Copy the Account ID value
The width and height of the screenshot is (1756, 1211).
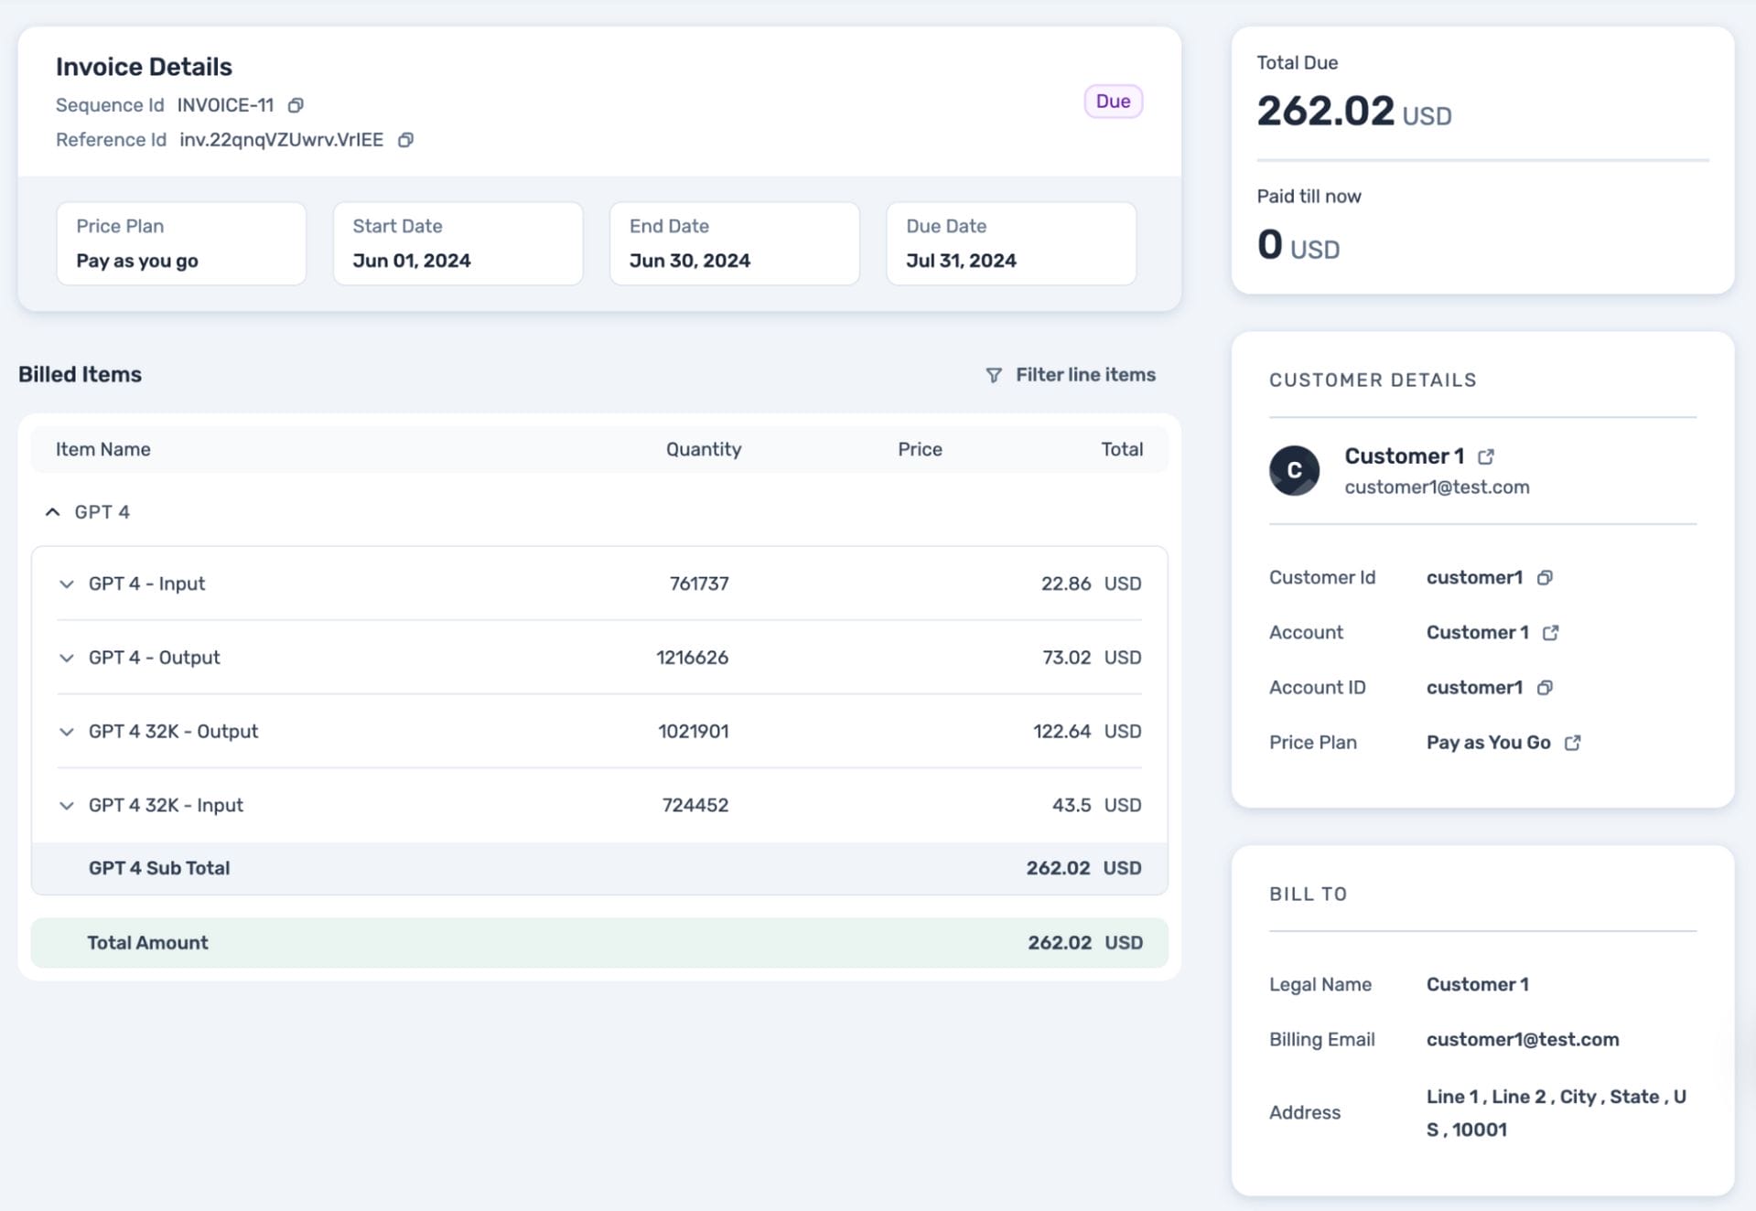tap(1545, 688)
